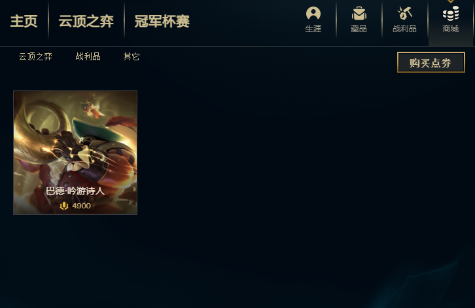Click the 生涯 text label
475x308 pixels.
coord(313,29)
